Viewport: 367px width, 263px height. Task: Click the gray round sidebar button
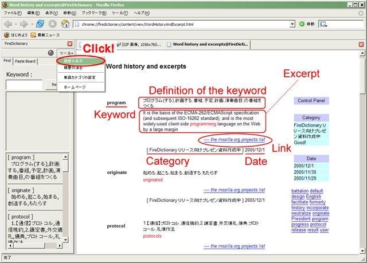point(51,53)
